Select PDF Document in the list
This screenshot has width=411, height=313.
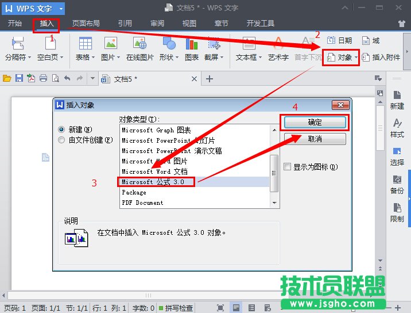point(195,203)
